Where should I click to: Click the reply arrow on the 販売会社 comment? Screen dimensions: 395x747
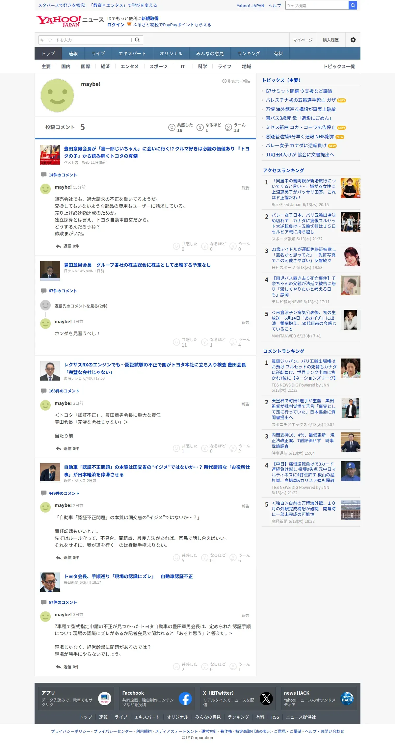(x=59, y=246)
